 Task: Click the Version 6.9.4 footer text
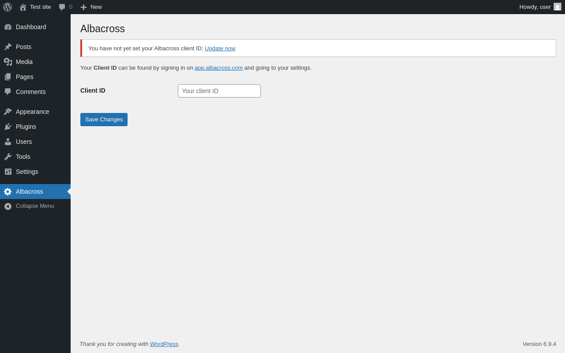click(x=539, y=344)
